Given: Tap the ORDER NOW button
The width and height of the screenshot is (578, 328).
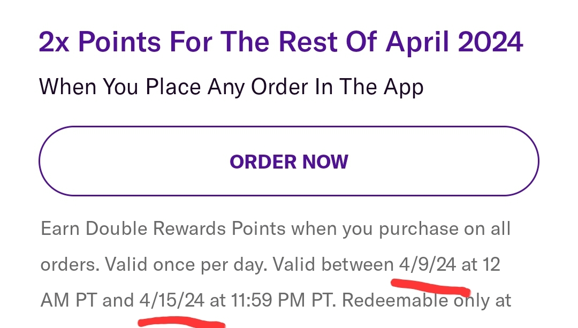Looking at the screenshot, I should 288,162.
